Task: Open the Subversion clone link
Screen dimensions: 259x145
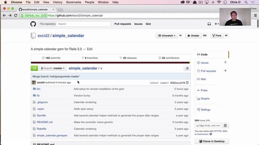Action: pos(203,134)
